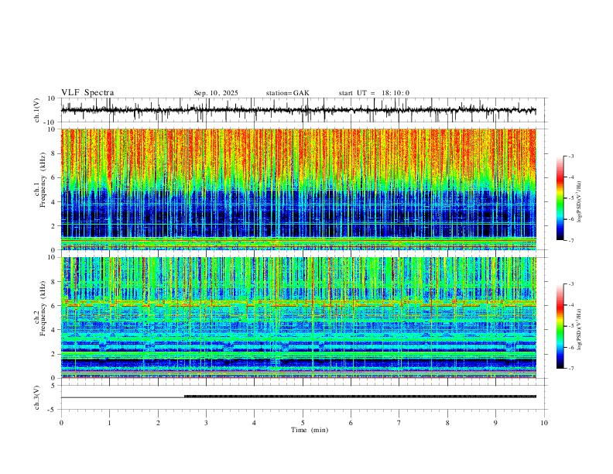Click time axis tick label "9"
This screenshot has height=474, width=613.
point(495,423)
